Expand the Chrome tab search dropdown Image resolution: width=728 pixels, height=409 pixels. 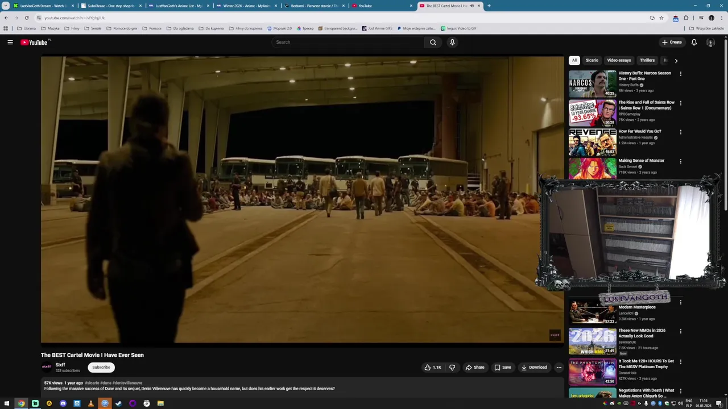click(x=6, y=6)
